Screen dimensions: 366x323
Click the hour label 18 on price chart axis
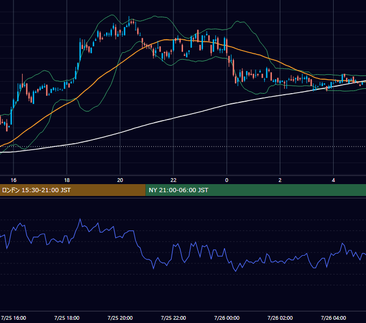click(x=67, y=180)
